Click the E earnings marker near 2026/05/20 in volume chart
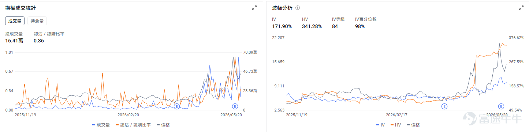The image size is (529, 132). pos(235,106)
